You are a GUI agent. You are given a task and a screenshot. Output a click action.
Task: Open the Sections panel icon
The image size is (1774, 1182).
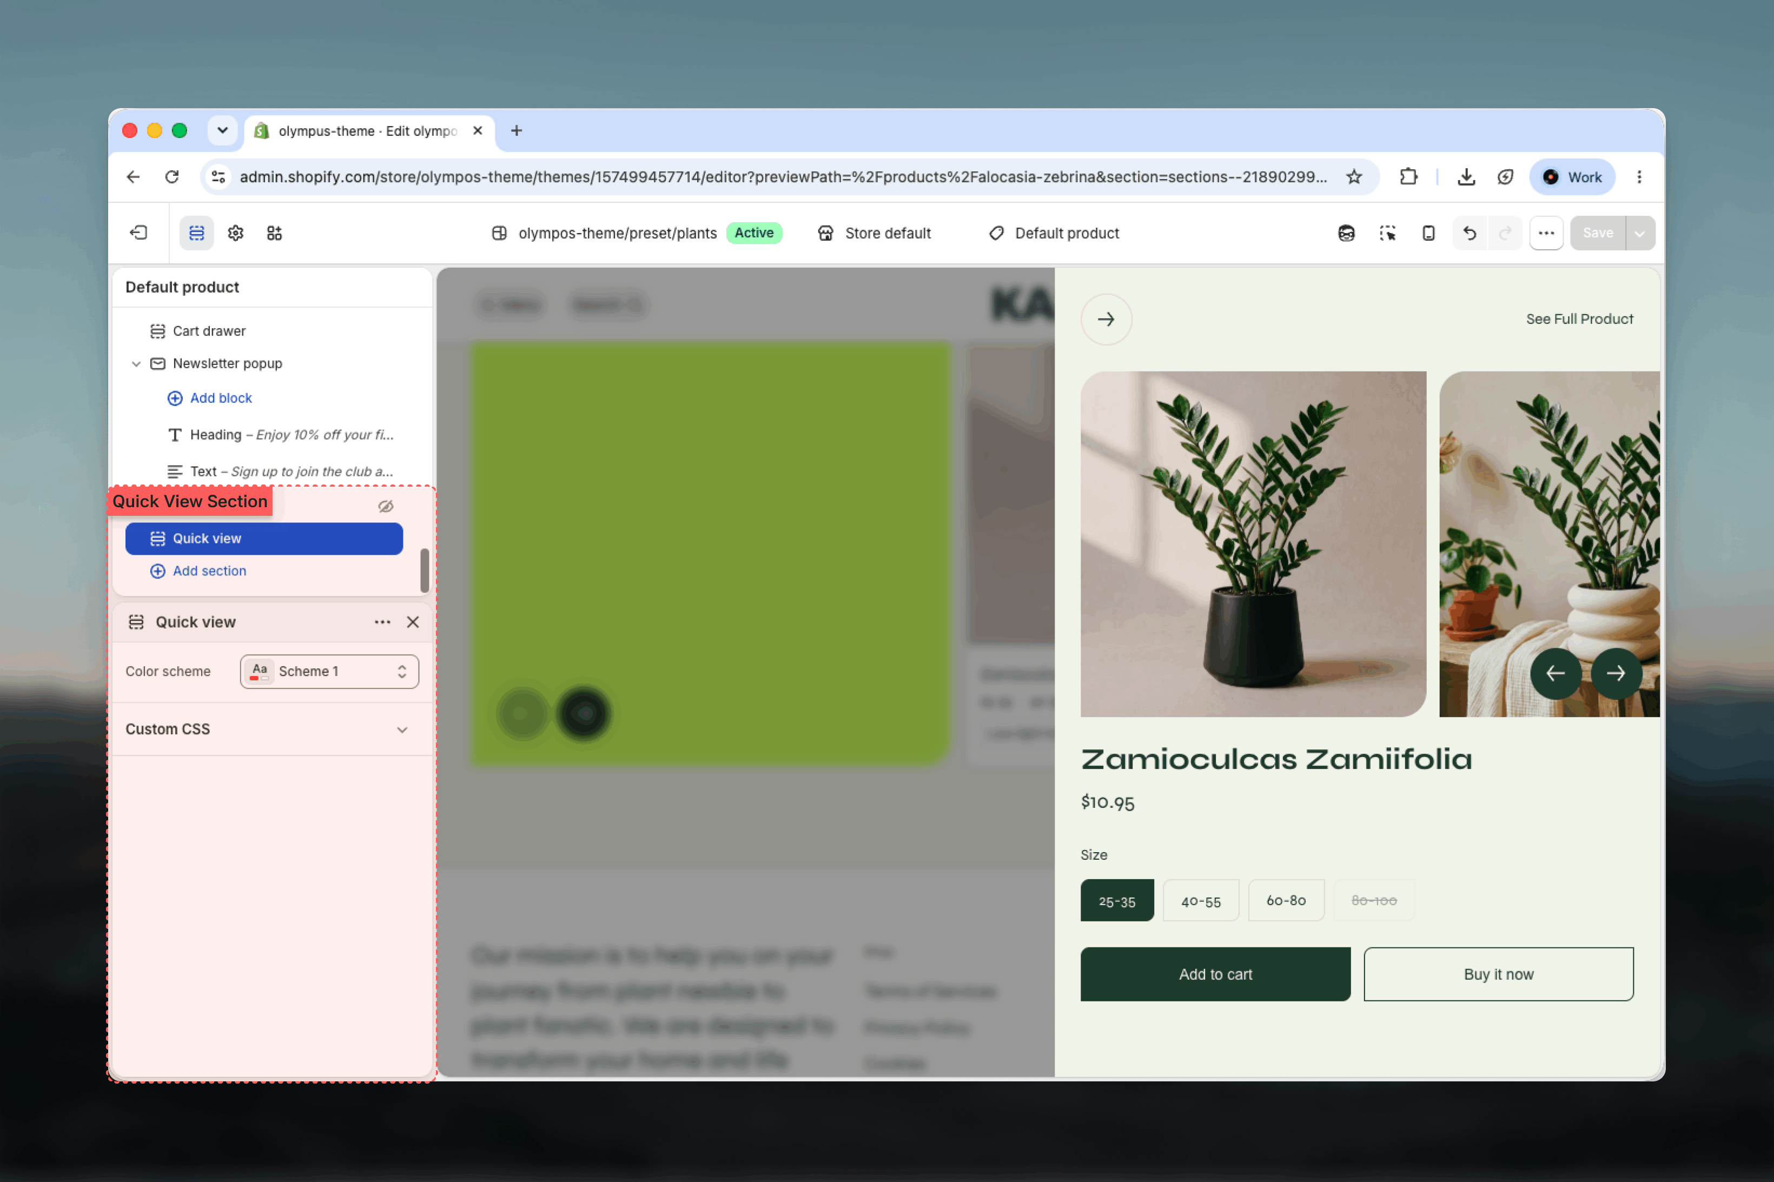pyautogui.click(x=197, y=233)
